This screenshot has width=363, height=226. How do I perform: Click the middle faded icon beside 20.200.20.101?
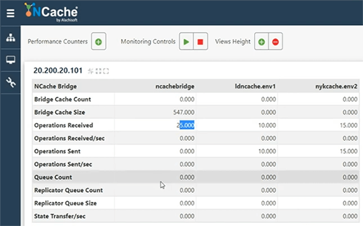coord(99,71)
